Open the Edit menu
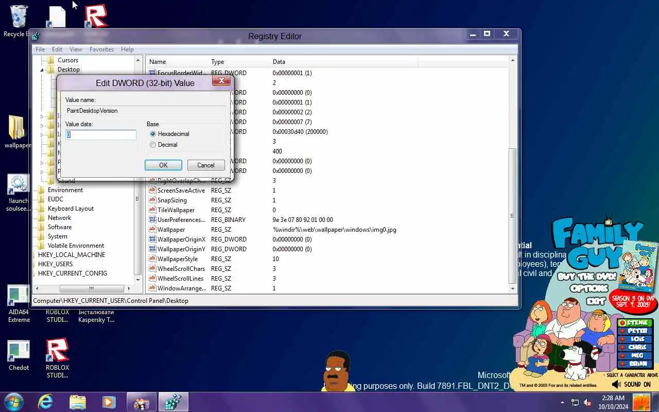The height and width of the screenshot is (412, 659). pos(57,49)
